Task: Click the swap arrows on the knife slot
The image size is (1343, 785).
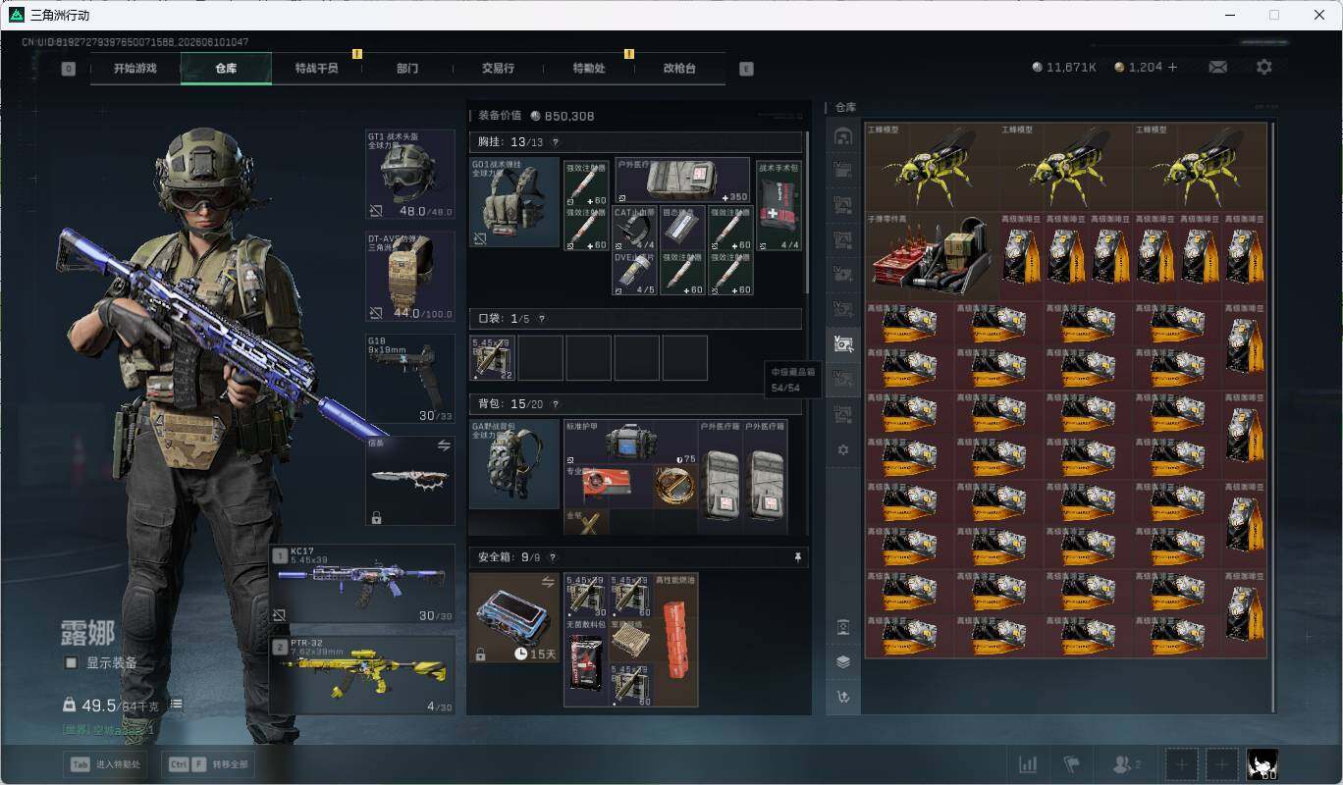Action: click(x=444, y=445)
